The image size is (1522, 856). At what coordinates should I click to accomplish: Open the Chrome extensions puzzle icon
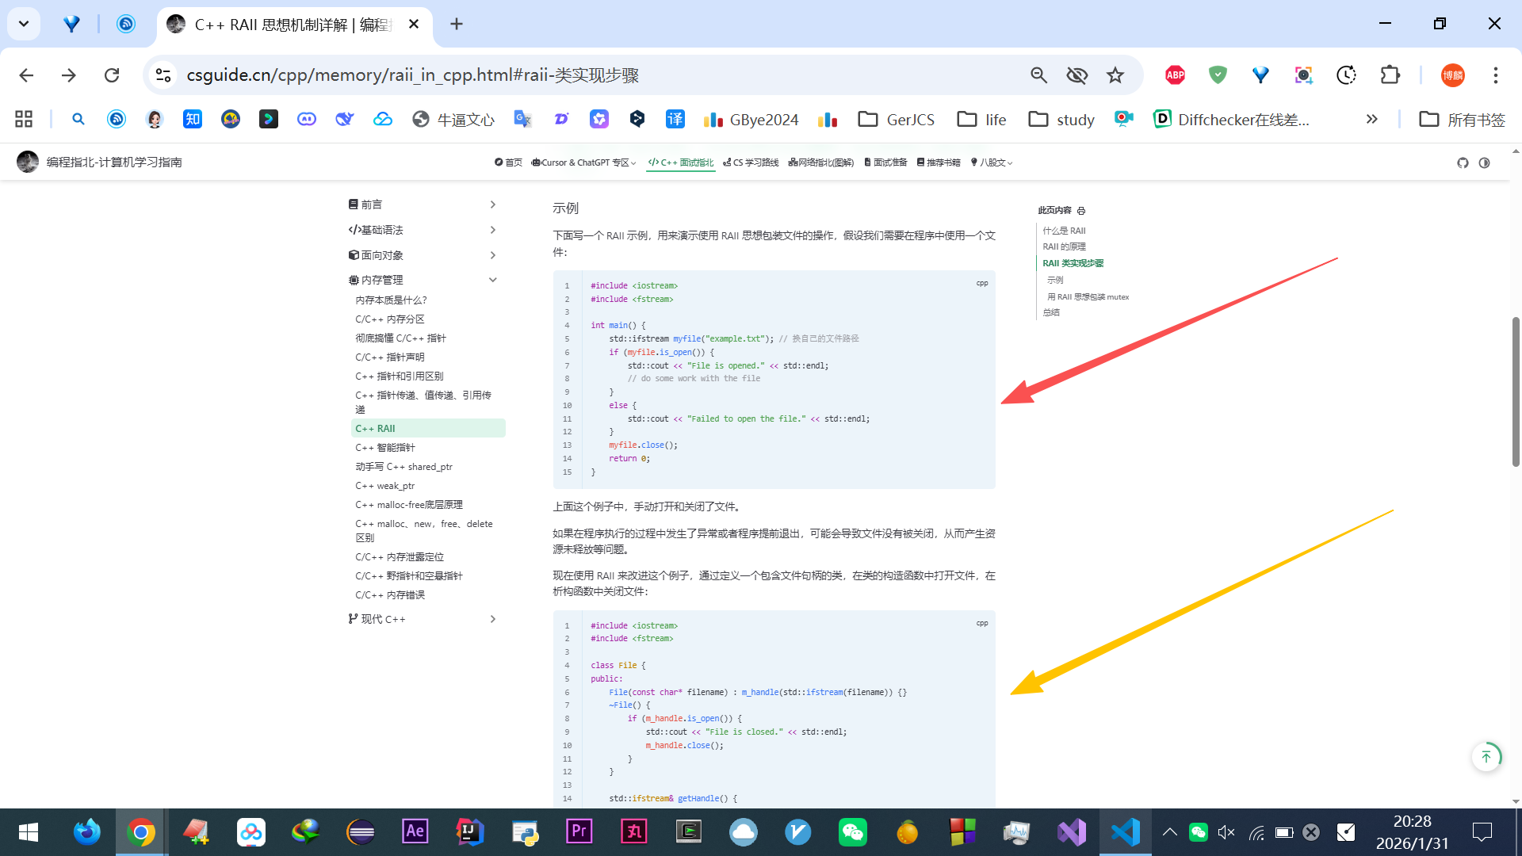tap(1390, 75)
